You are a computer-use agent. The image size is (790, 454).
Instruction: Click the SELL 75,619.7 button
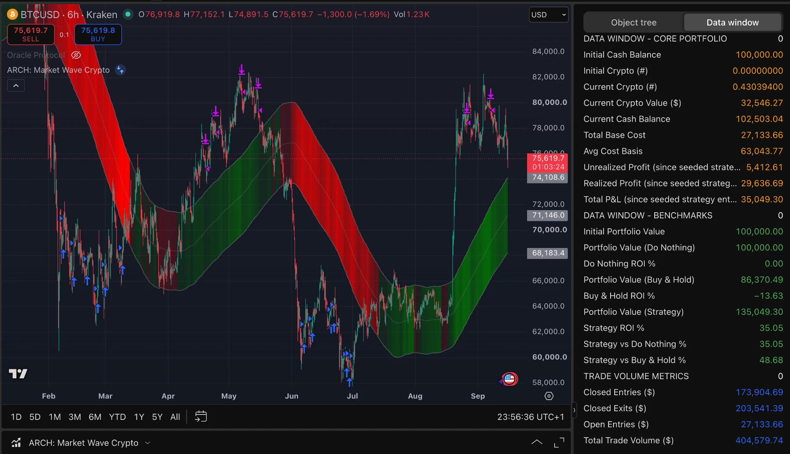coord(31,35)
